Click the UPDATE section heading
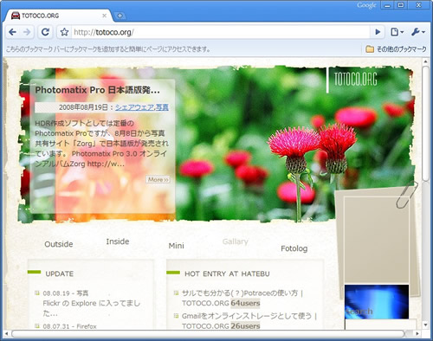The height and width of the screenshot is (341, 433). click(60, 273)
